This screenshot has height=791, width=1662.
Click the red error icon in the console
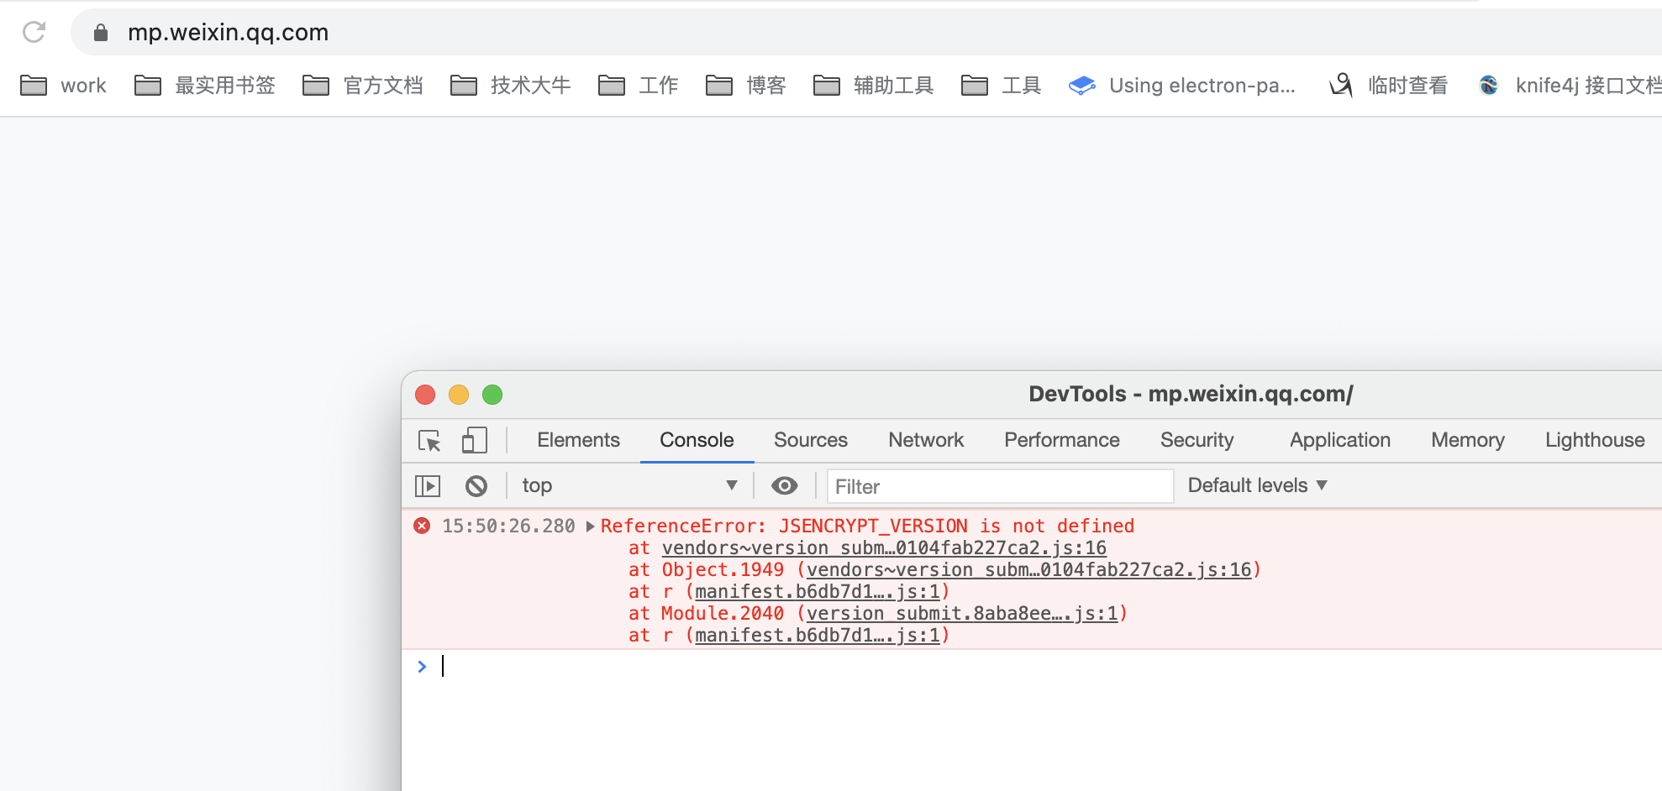[x=422, y=526]
